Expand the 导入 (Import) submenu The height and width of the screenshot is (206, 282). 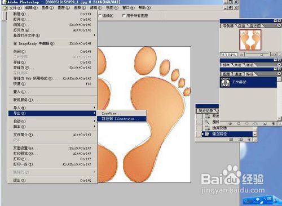pos(52,108)
